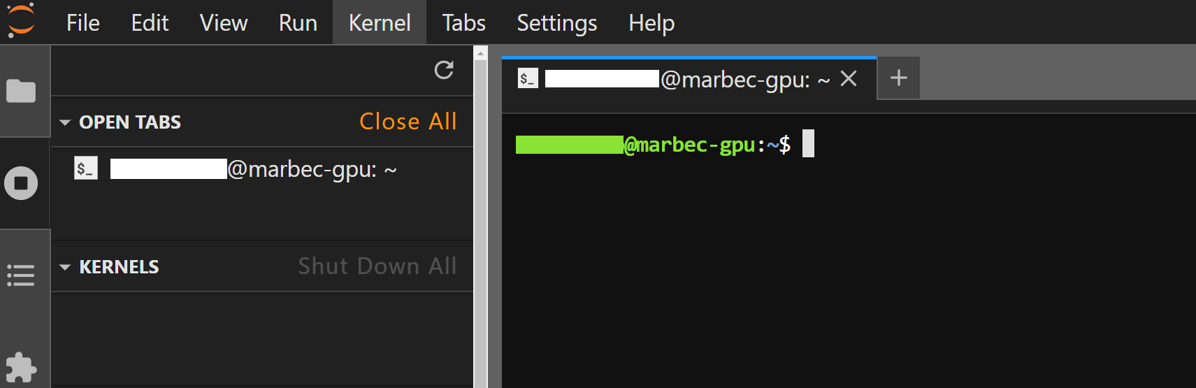The image size is (1196, 388).
Task: Open the Tabs menu
Action: [x=463, y=23]
